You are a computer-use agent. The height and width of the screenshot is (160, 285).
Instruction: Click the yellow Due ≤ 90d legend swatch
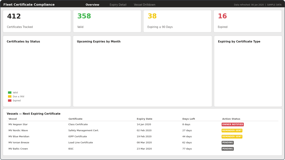point(9,96)
